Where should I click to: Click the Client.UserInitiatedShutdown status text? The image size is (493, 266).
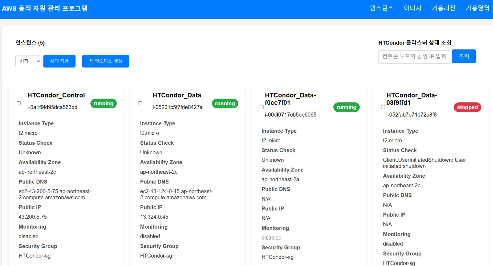424,163
